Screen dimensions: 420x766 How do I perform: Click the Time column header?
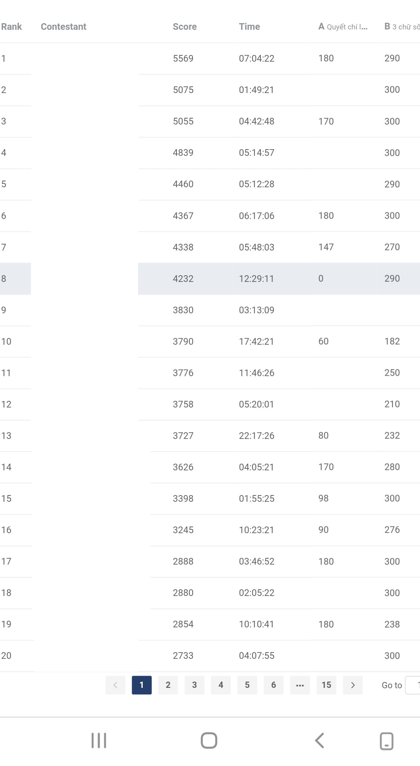249,27
